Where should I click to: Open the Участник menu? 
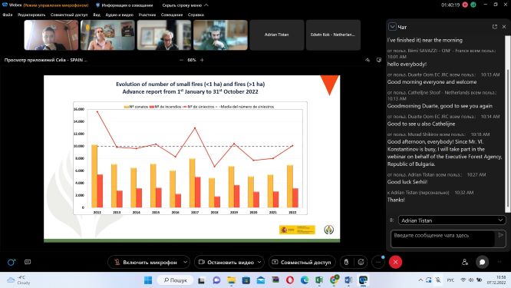147,15
